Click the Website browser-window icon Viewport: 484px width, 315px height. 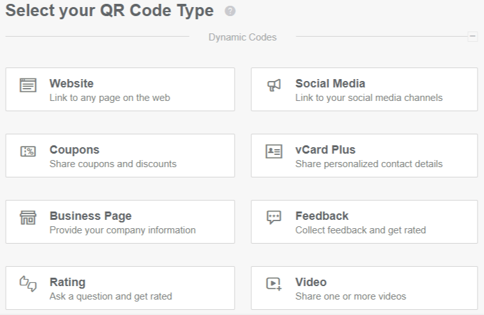tap(28, 85)
